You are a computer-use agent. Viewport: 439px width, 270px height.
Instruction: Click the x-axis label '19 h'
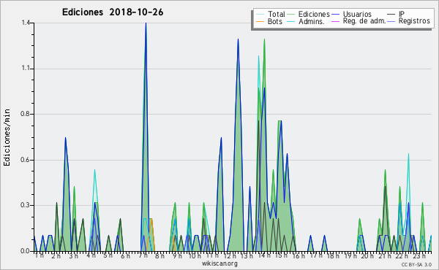350,255
